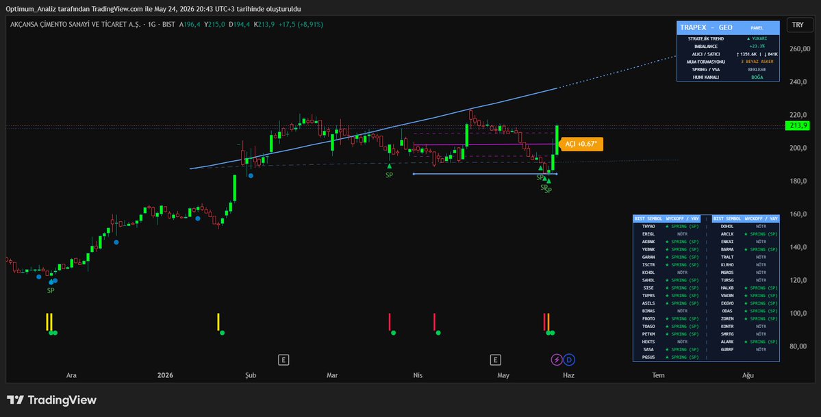821x417 pixels.
Task: Click the 260,00 price axis label
Action: point(800,49)
